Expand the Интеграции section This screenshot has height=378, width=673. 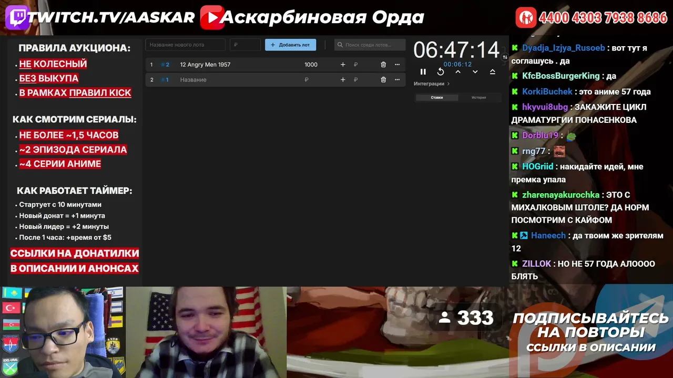click(432, 84)
